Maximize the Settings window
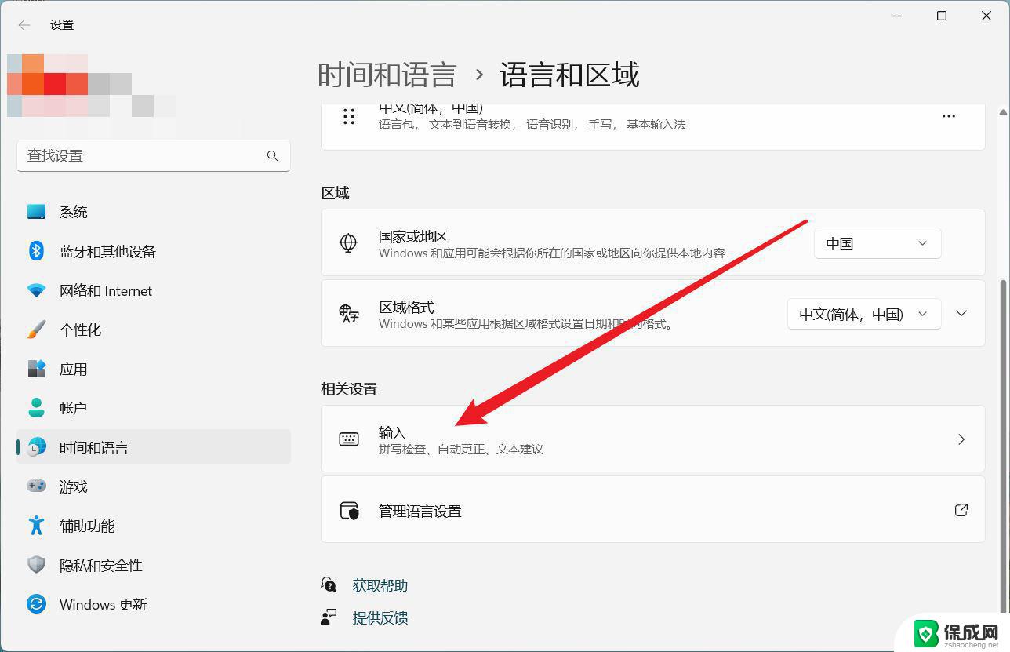This screenshot has width=1010, height=652. pos(942,16)
